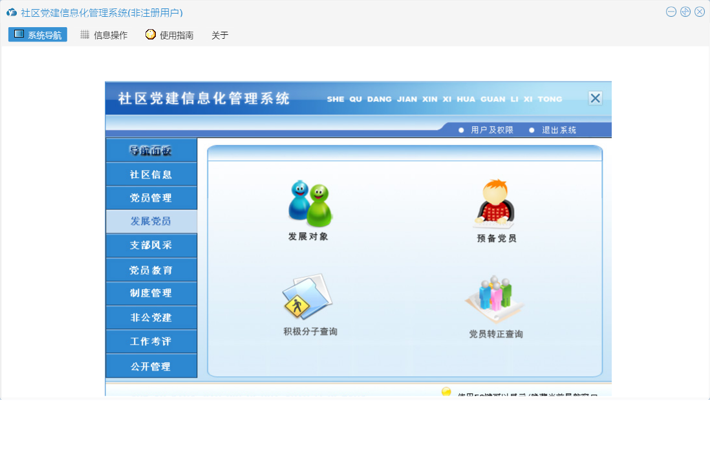Go to 党员教育 section
This screenshot has height=465, width=710.
click(151, 270)
